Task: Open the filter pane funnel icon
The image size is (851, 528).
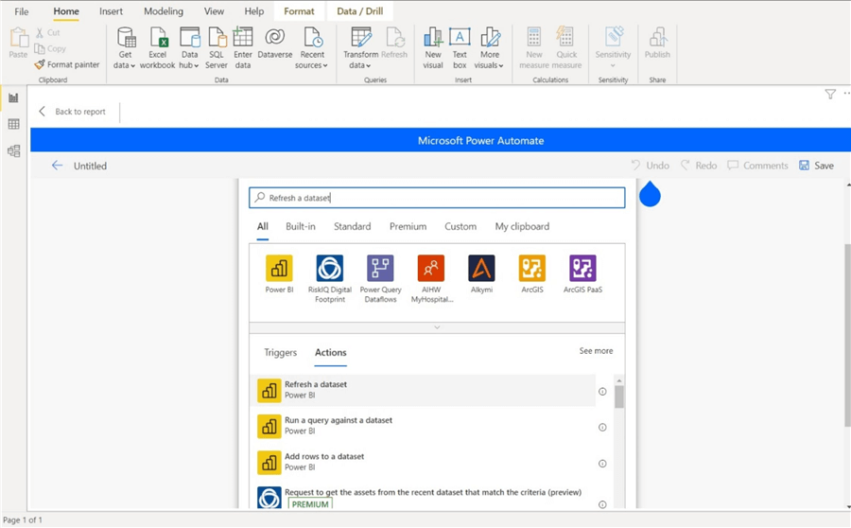Action: coord(830,94)
